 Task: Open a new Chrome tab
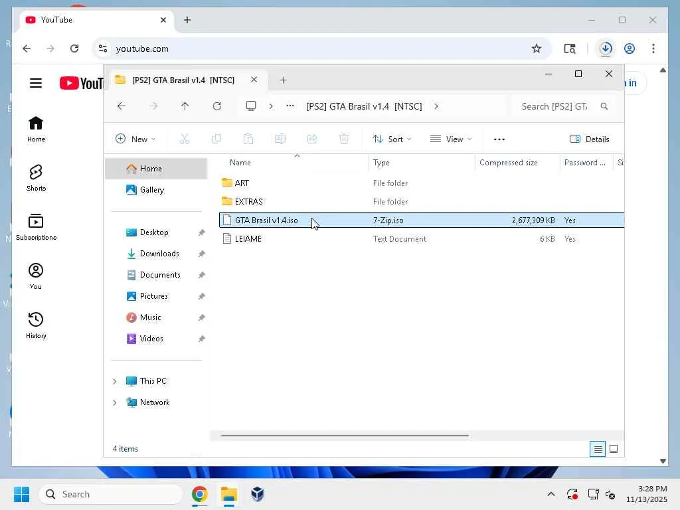(187, 20)
